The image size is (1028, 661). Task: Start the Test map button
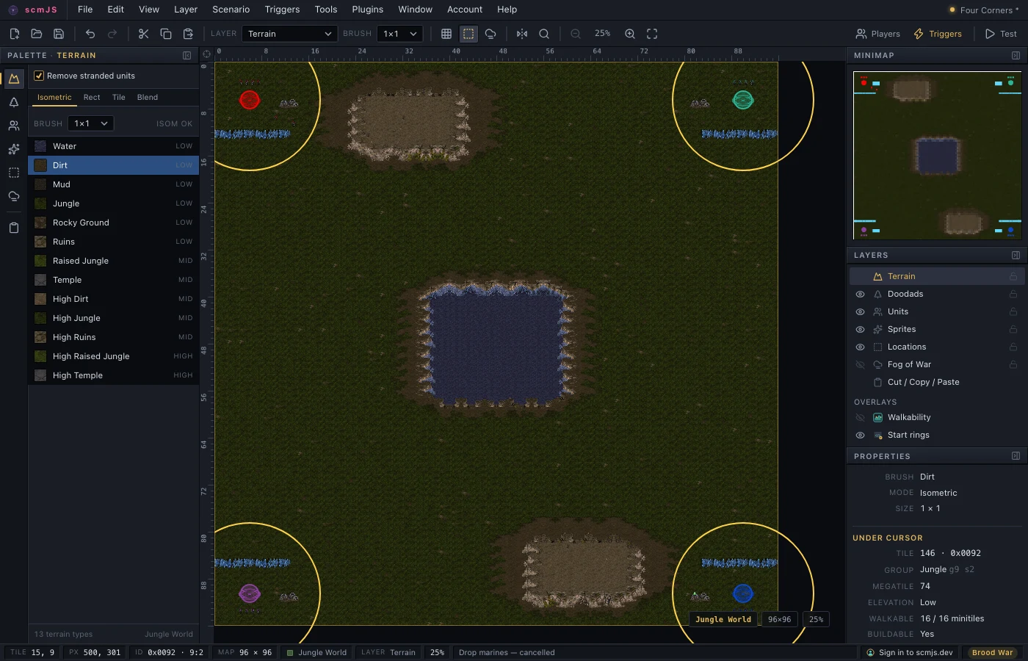tap(1001, 34)
